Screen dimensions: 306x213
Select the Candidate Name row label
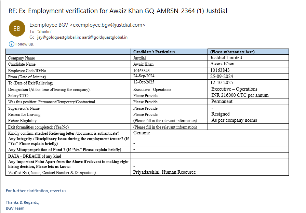click(x=22, y=64)
